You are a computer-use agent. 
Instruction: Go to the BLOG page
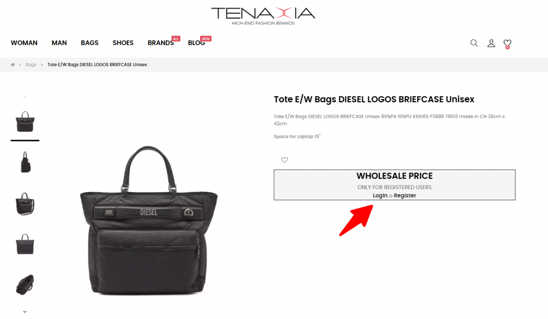pos(196,43)
